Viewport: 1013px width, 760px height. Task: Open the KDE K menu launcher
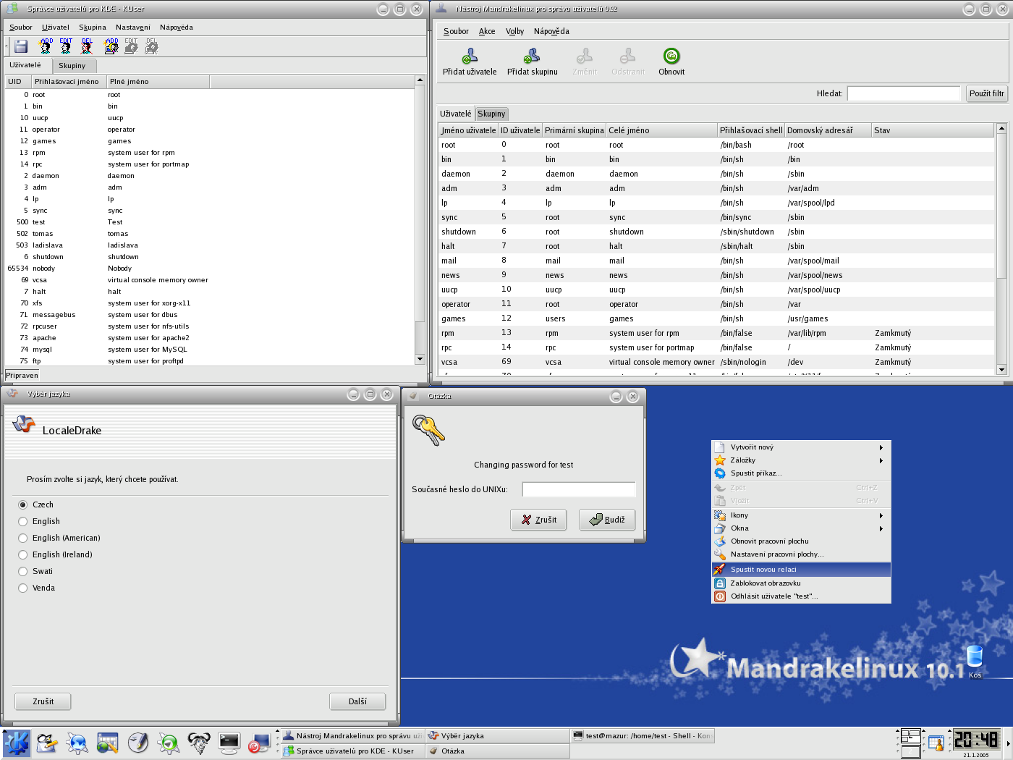[17, 743]
